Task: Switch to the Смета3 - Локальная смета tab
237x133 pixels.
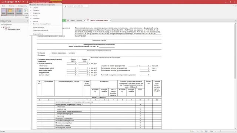Action: 99,20
